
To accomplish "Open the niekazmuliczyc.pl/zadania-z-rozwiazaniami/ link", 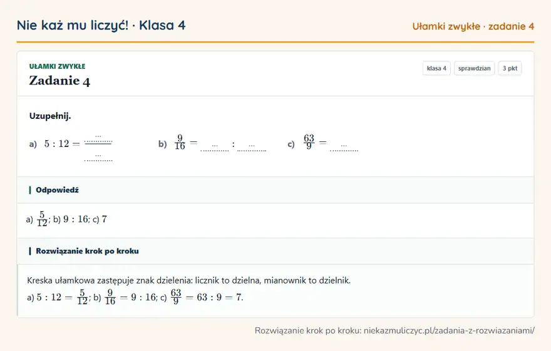I will tap(449, 330).
